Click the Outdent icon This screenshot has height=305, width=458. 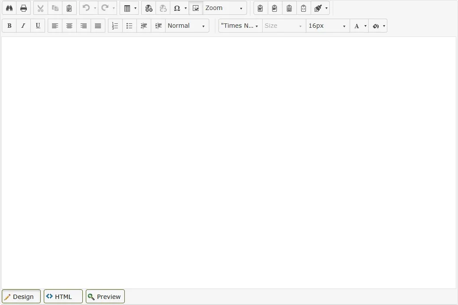pos(144,26)
